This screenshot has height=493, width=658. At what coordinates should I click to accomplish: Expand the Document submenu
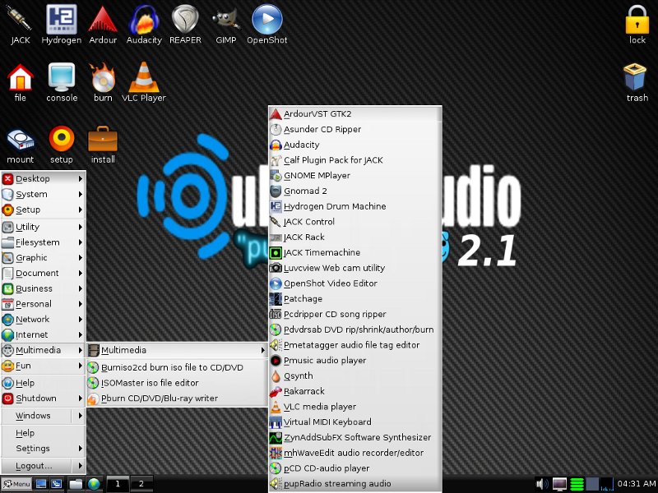click(44, 274)
